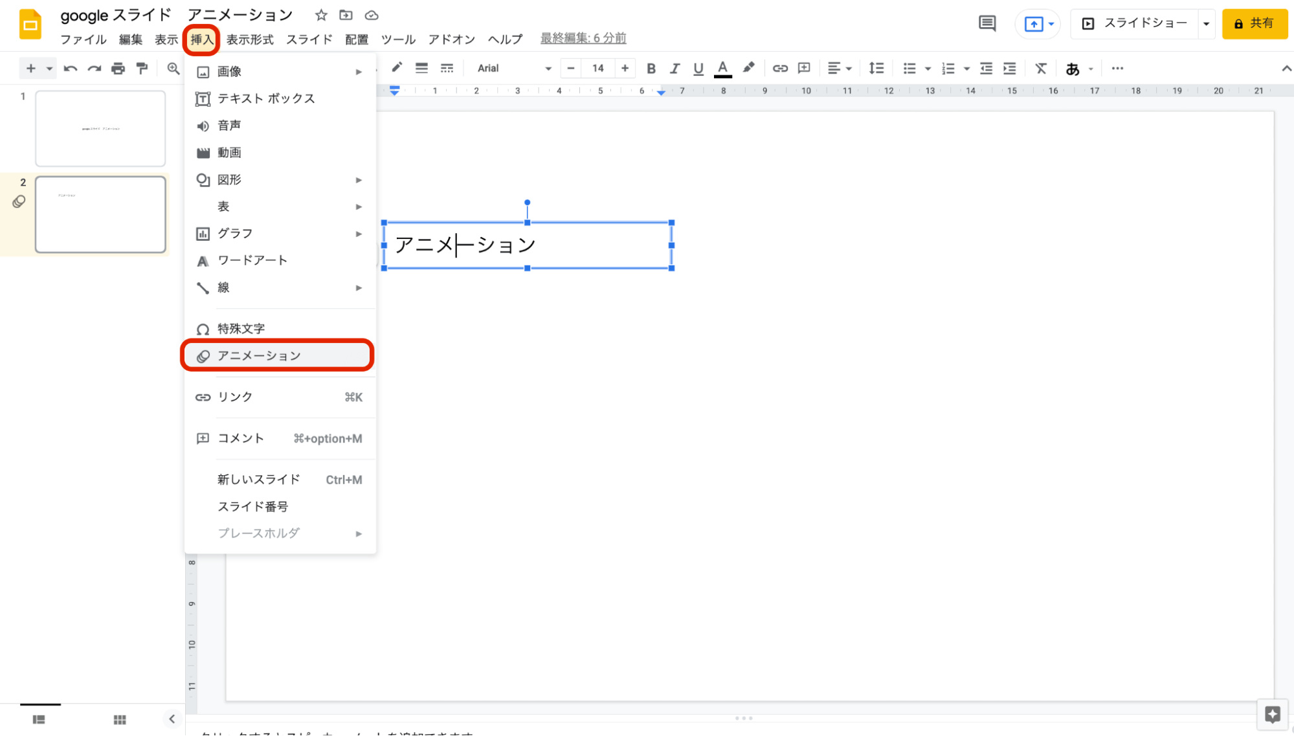Increase font size with plus
1294x736 pixels.
point(625,68)
